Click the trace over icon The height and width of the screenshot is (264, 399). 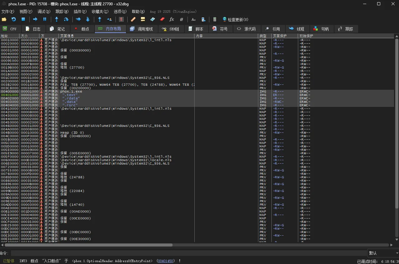pyautogui.click(x=88, y=19)
